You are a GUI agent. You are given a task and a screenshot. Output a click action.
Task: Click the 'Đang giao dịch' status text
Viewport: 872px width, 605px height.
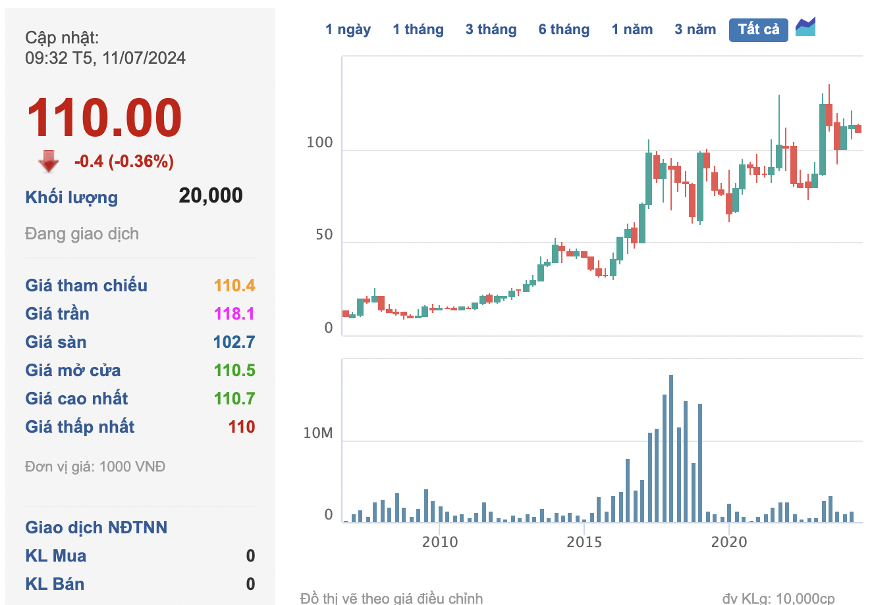pyautogui.click(x=82, y=234)
